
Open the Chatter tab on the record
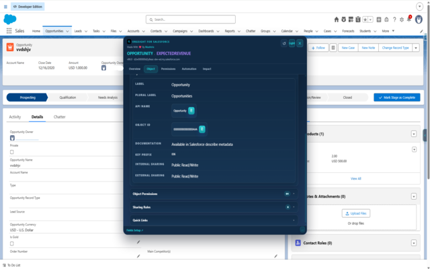60,117
